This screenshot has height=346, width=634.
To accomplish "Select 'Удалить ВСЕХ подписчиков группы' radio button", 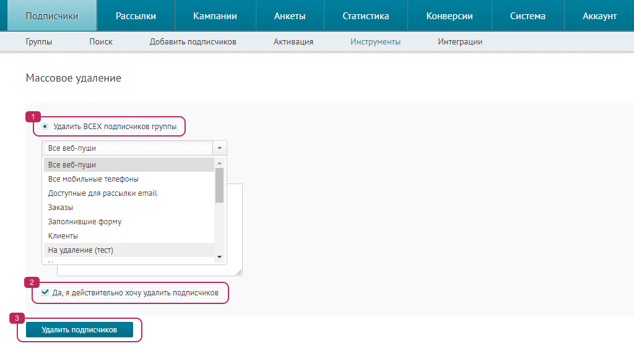I will pyautogui.click(x=45, y=127).
